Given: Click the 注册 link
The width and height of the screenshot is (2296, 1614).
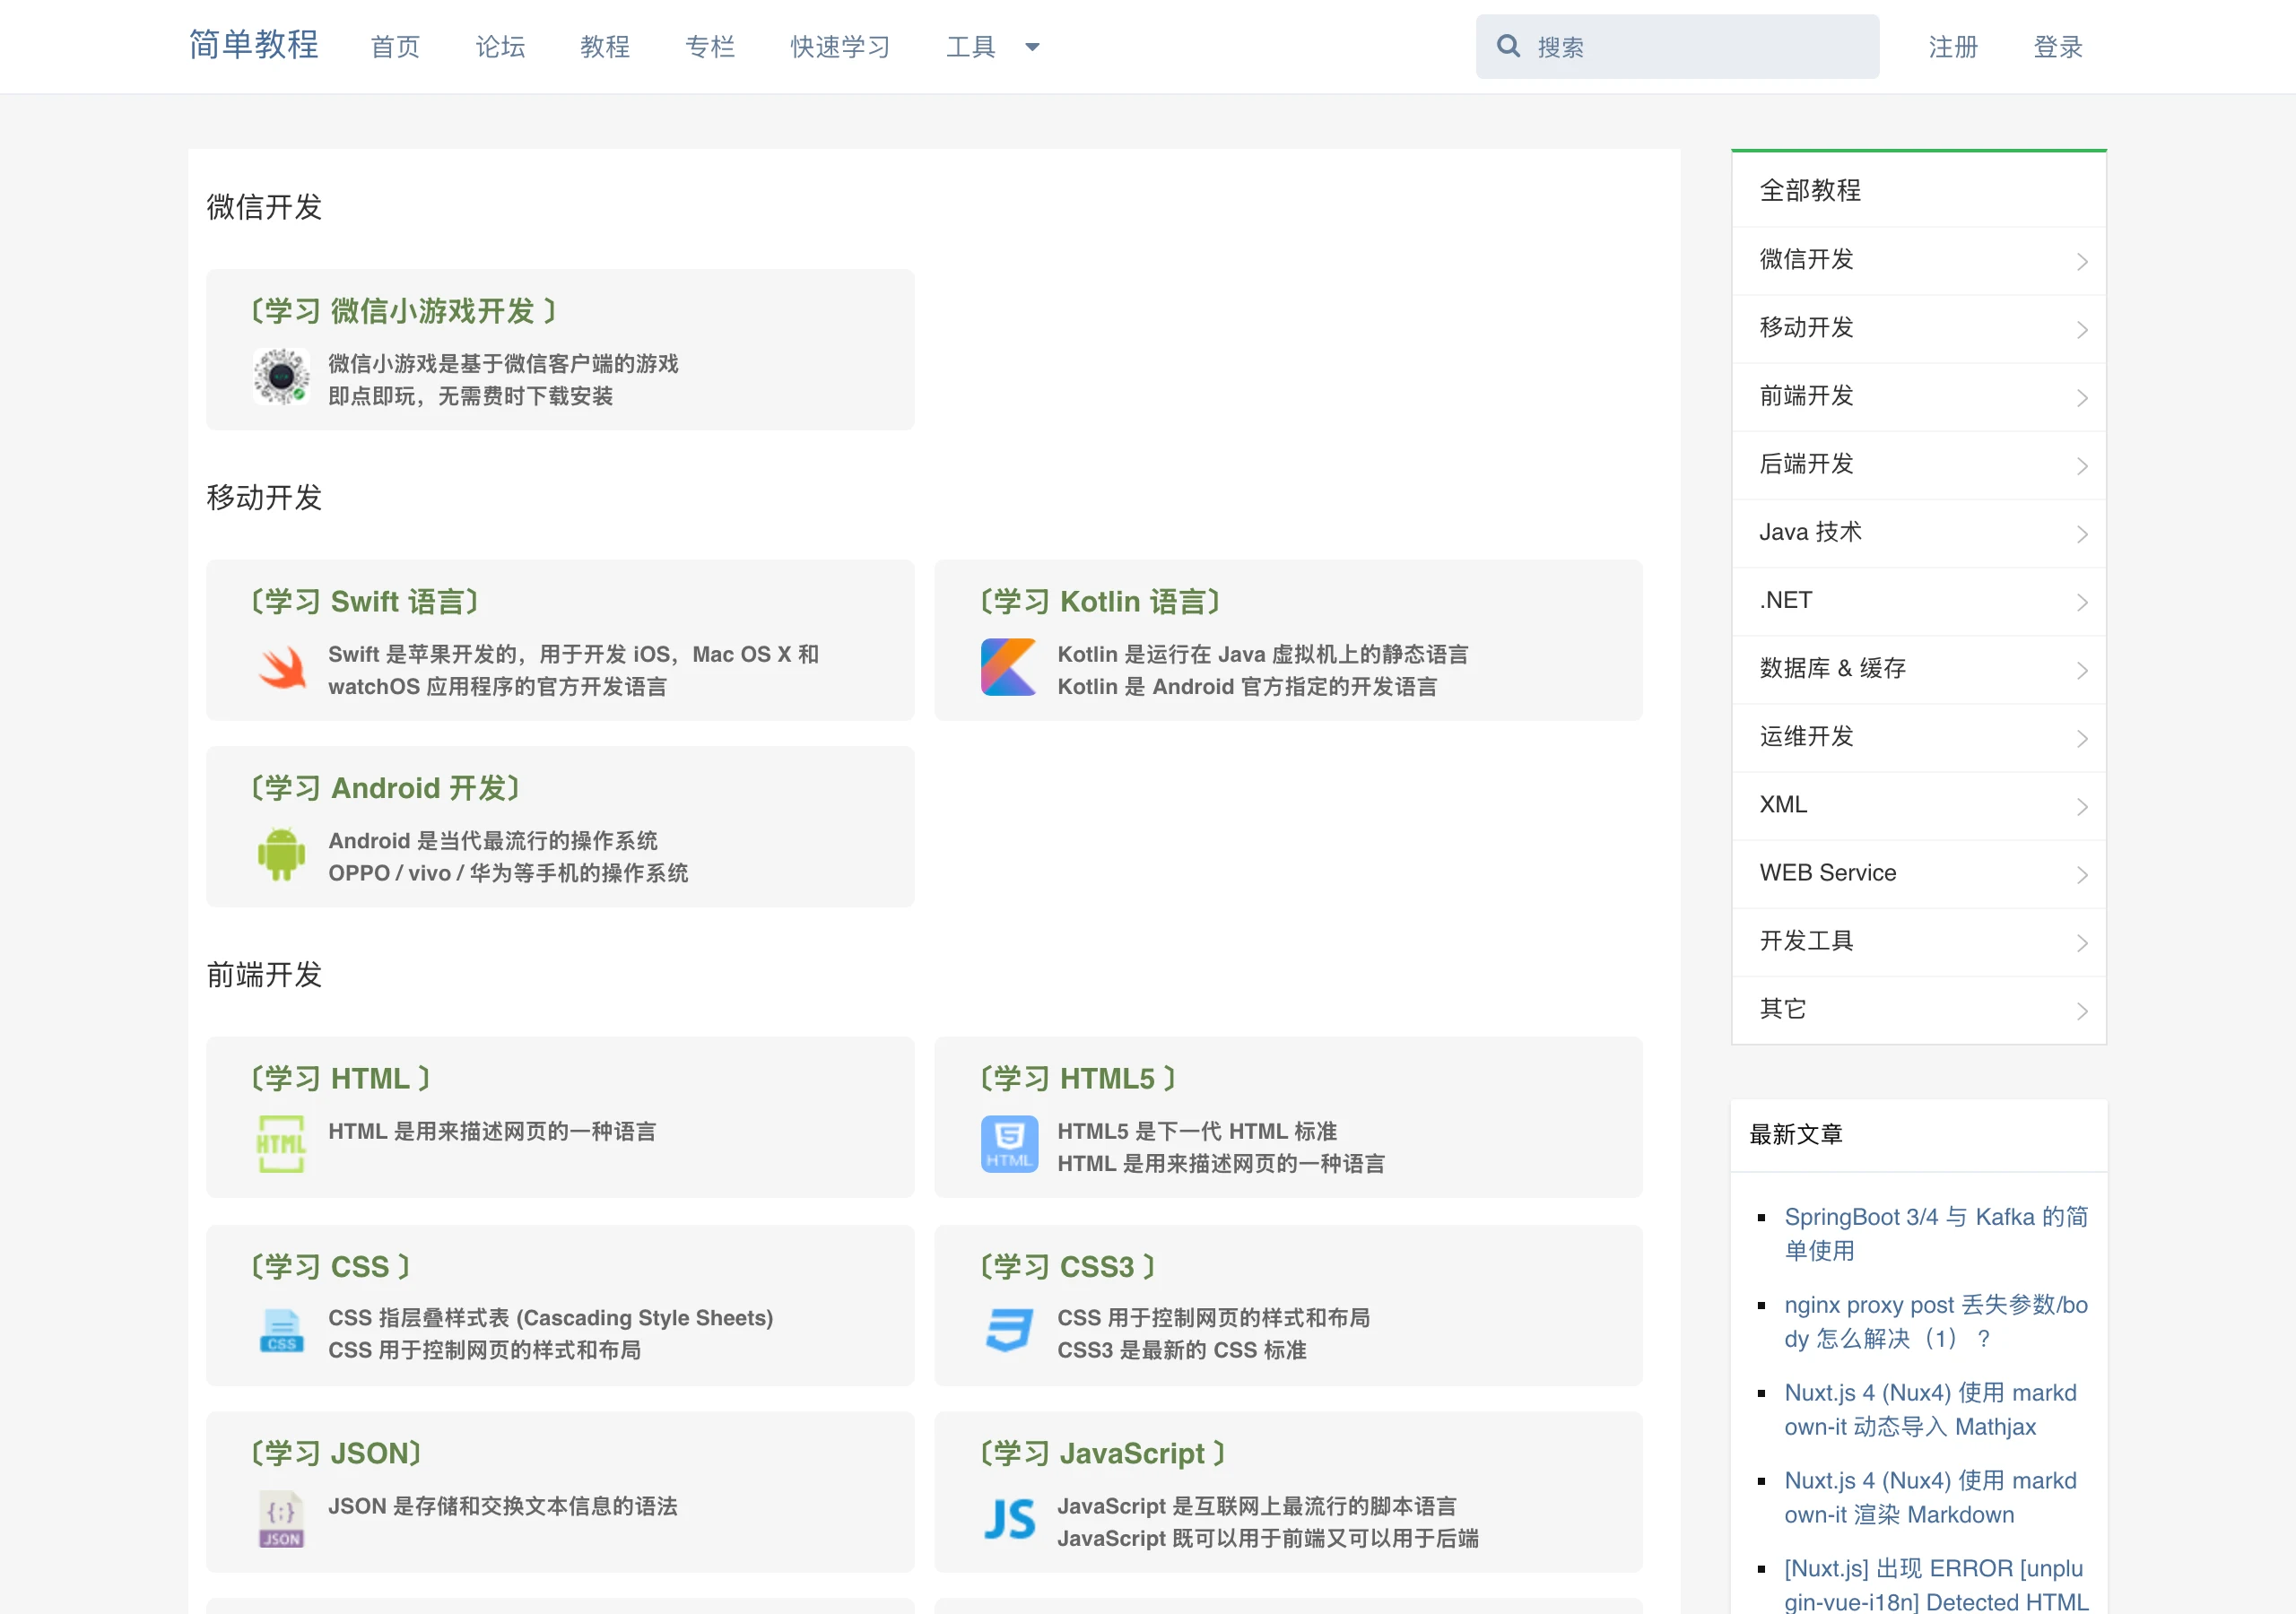Looking at the screenshot, I should [1953, 47].
